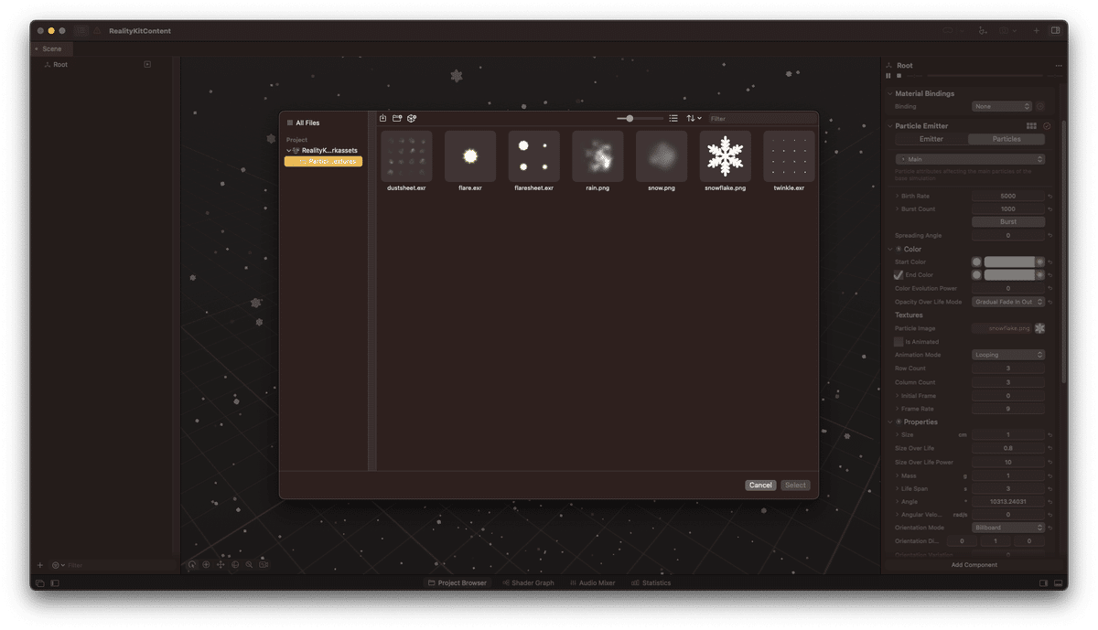Viewport: 1098px width, 630px height.
Task: Toggle the Particle Emitter enabled checkmark
Action: pyautogui.click(x=1047, y=126)
